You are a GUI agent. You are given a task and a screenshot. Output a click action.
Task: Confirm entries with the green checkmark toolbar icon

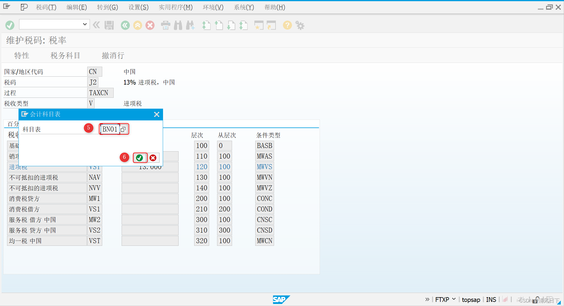10,25
